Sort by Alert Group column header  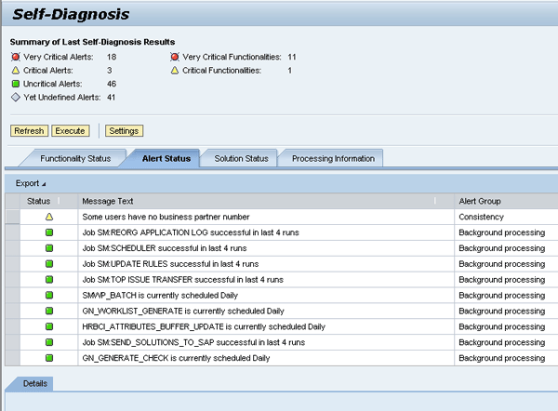482,201
